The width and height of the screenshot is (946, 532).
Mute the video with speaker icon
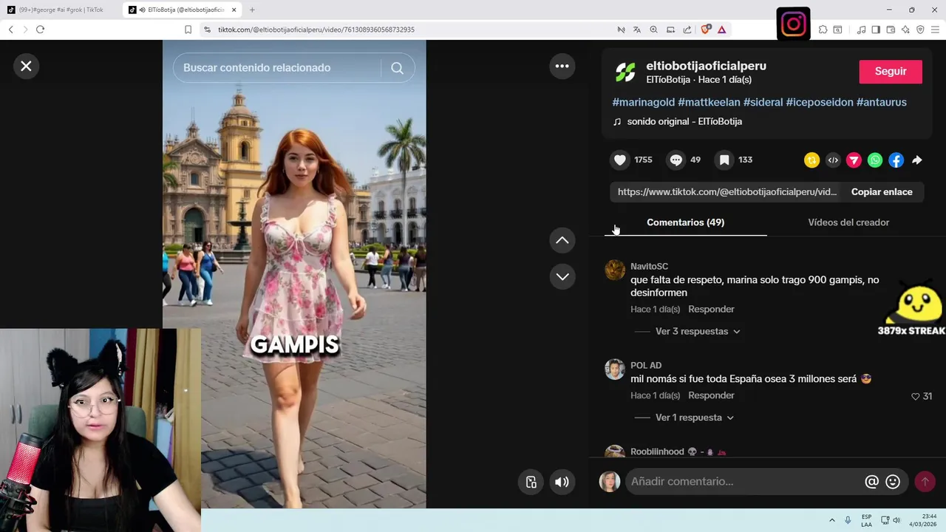coord(562,482)
